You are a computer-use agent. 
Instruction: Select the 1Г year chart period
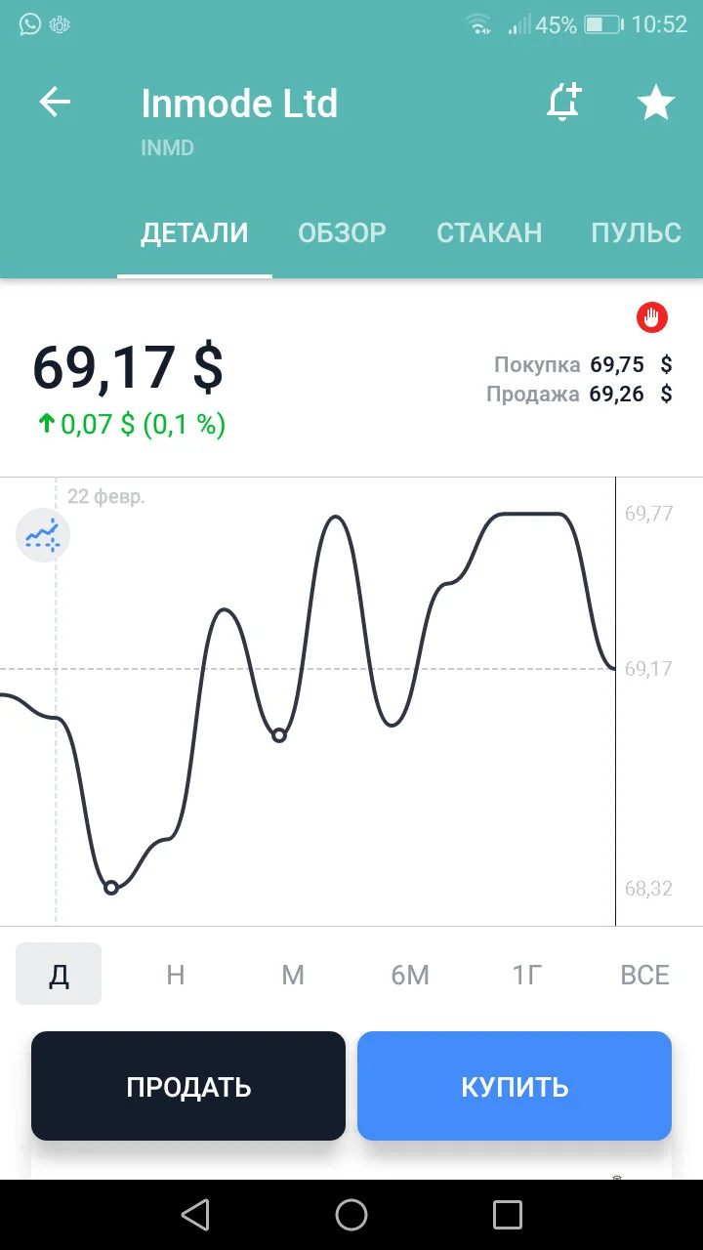527,974
